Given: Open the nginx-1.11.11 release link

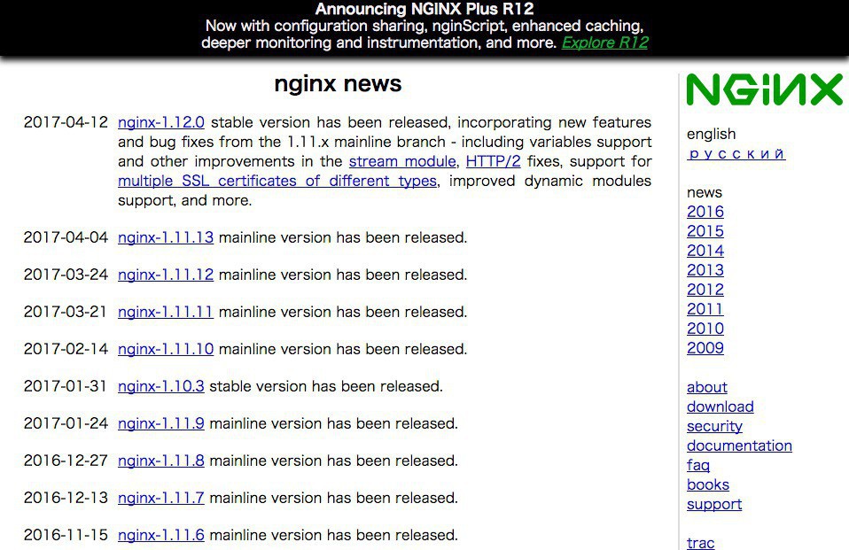Looking at the screenshot, I should pyautogui.click(x=166, y=313).
